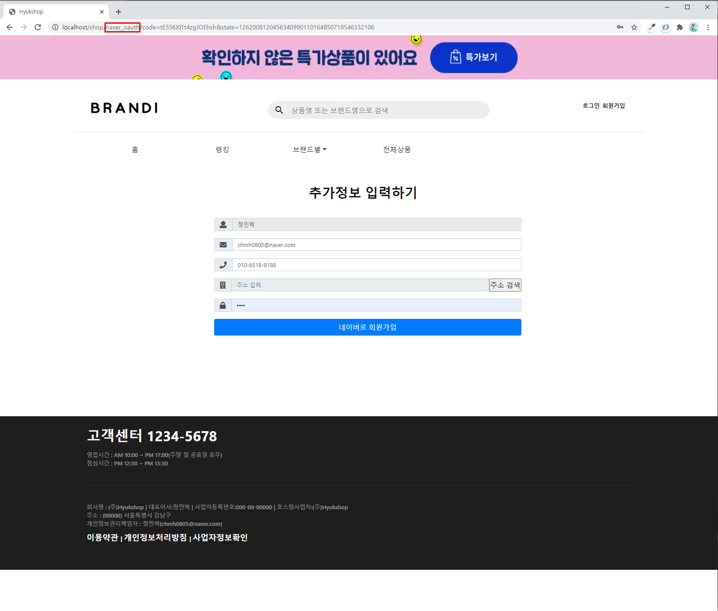The height and width of the screenshot is (611, 718).
Task: Click the 특가보기 banner button
Action: [x=474, y=57]
